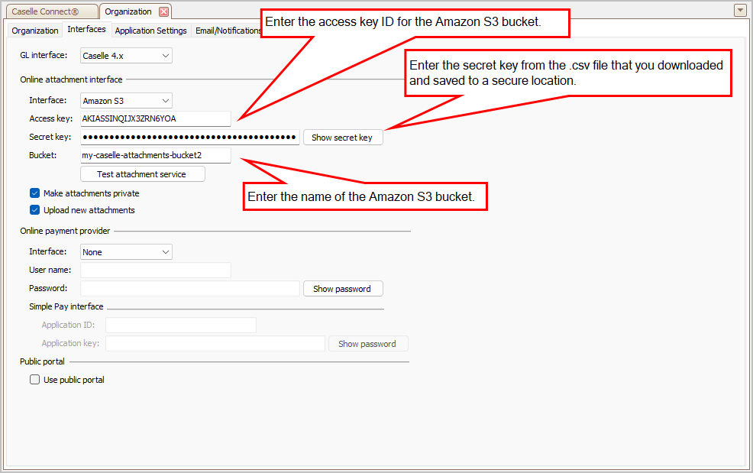753x473 pixels.
Task: Click the Simple Pay interface heading
Action: (66, 306)
